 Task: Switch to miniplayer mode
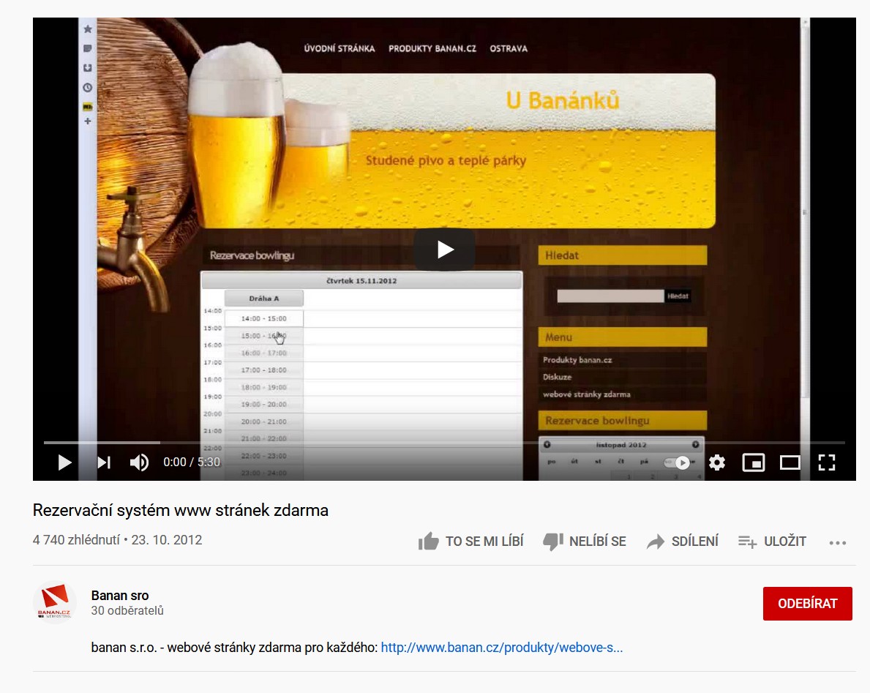754,462
